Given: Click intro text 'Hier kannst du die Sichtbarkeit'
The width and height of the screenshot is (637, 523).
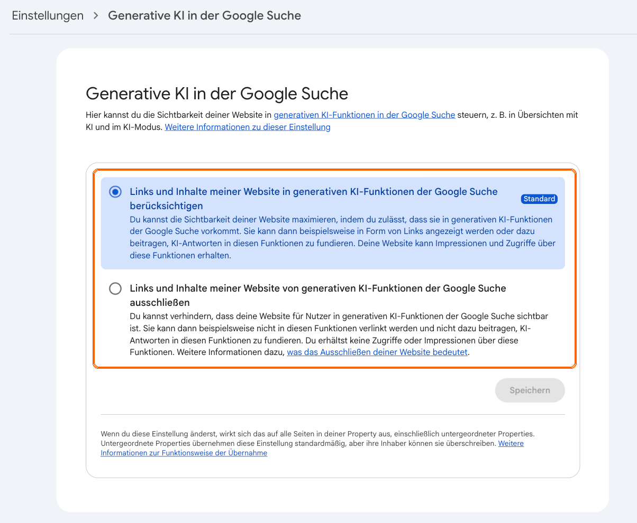Looking at the screenshot, I should click(x=332, y=121).
